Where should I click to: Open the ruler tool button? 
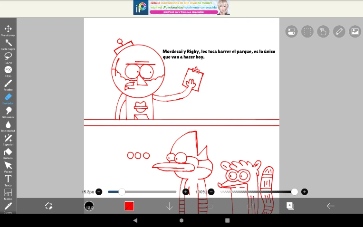339,31
